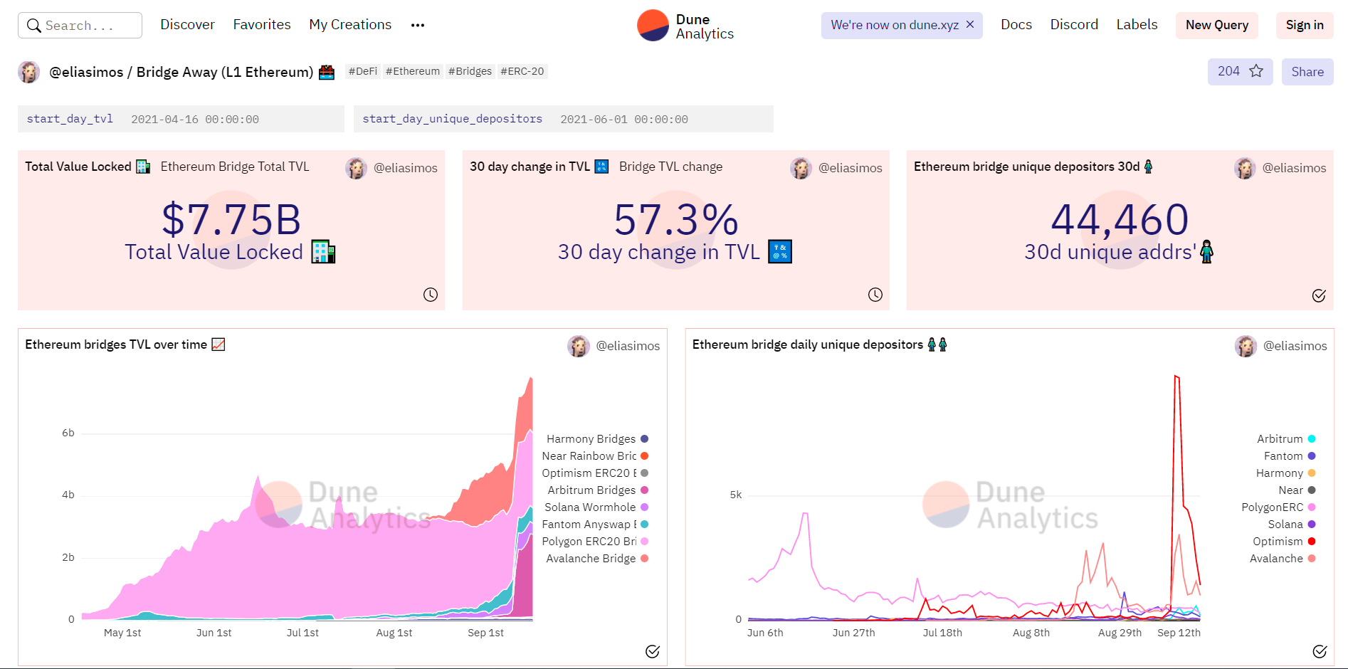Open the three-dot more menu
This screenshot has width=1348, height=669.
click(x=418, y=25)
